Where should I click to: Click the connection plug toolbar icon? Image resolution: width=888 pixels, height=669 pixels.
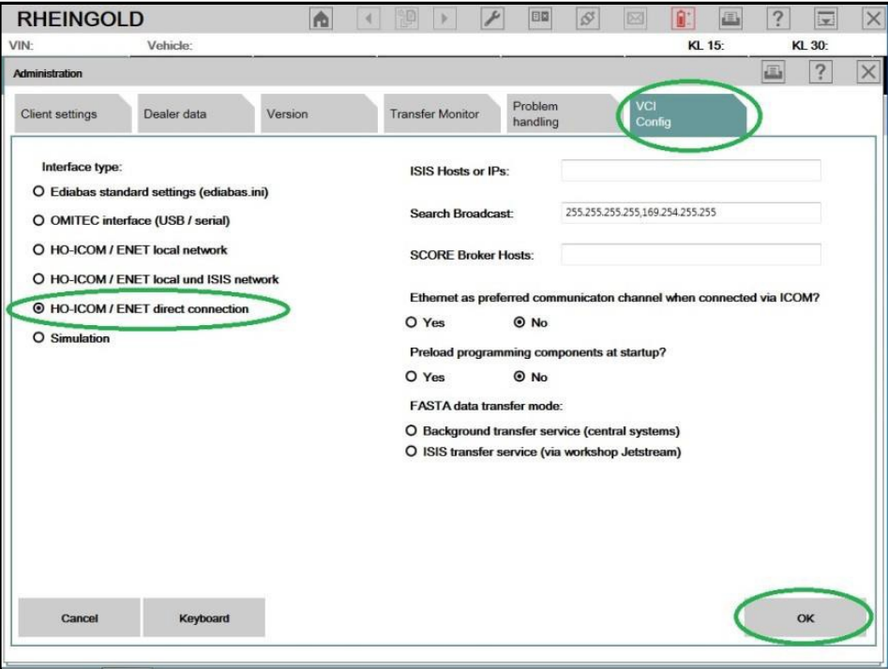587,19
